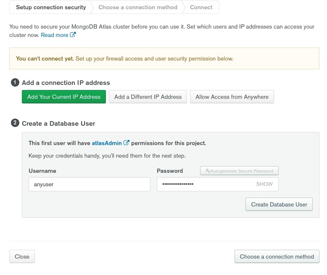
Task: Click the Password label
Action: [170, 171]
